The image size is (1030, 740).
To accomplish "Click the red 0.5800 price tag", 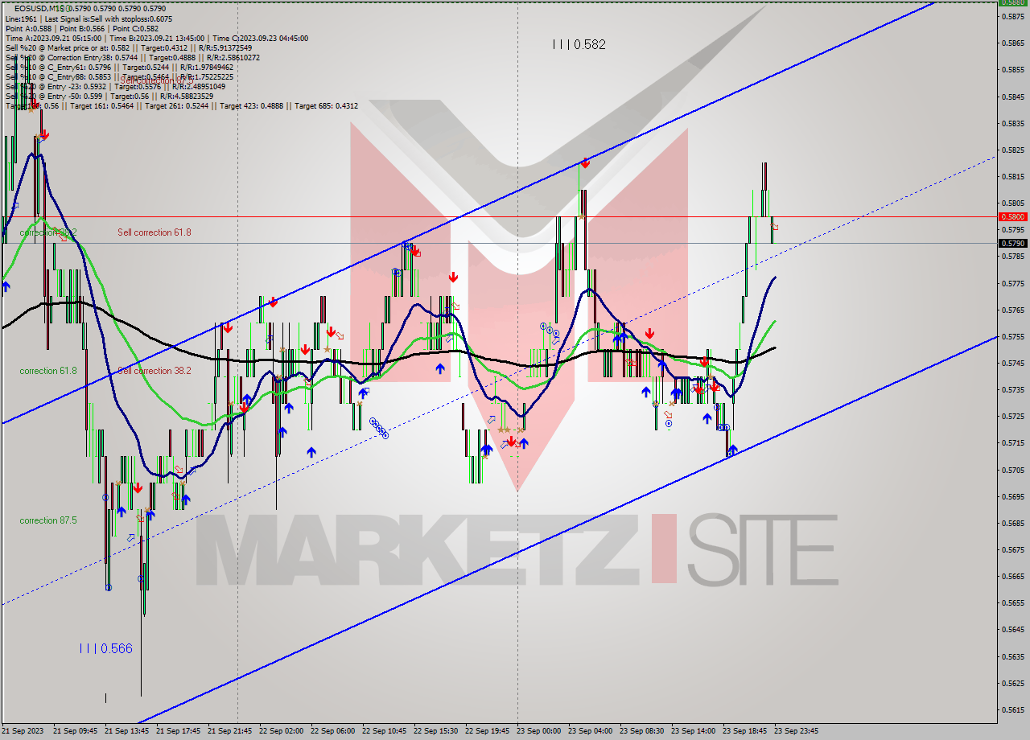I will pyautogui.click(x=1012, y=216).
